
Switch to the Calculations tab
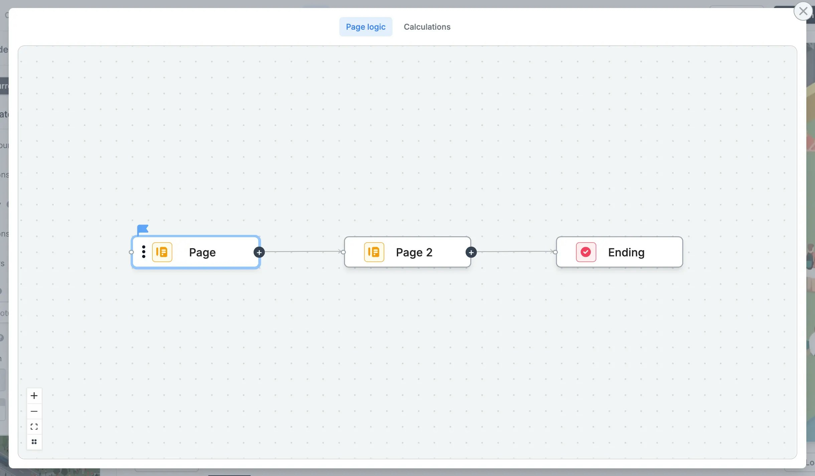click(x=427, y=27)
